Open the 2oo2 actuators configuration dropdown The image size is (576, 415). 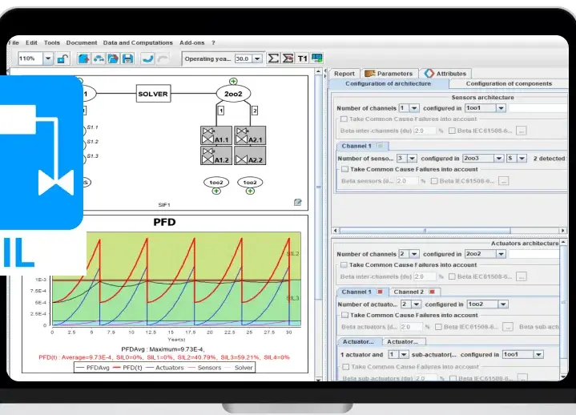point(501,254)
